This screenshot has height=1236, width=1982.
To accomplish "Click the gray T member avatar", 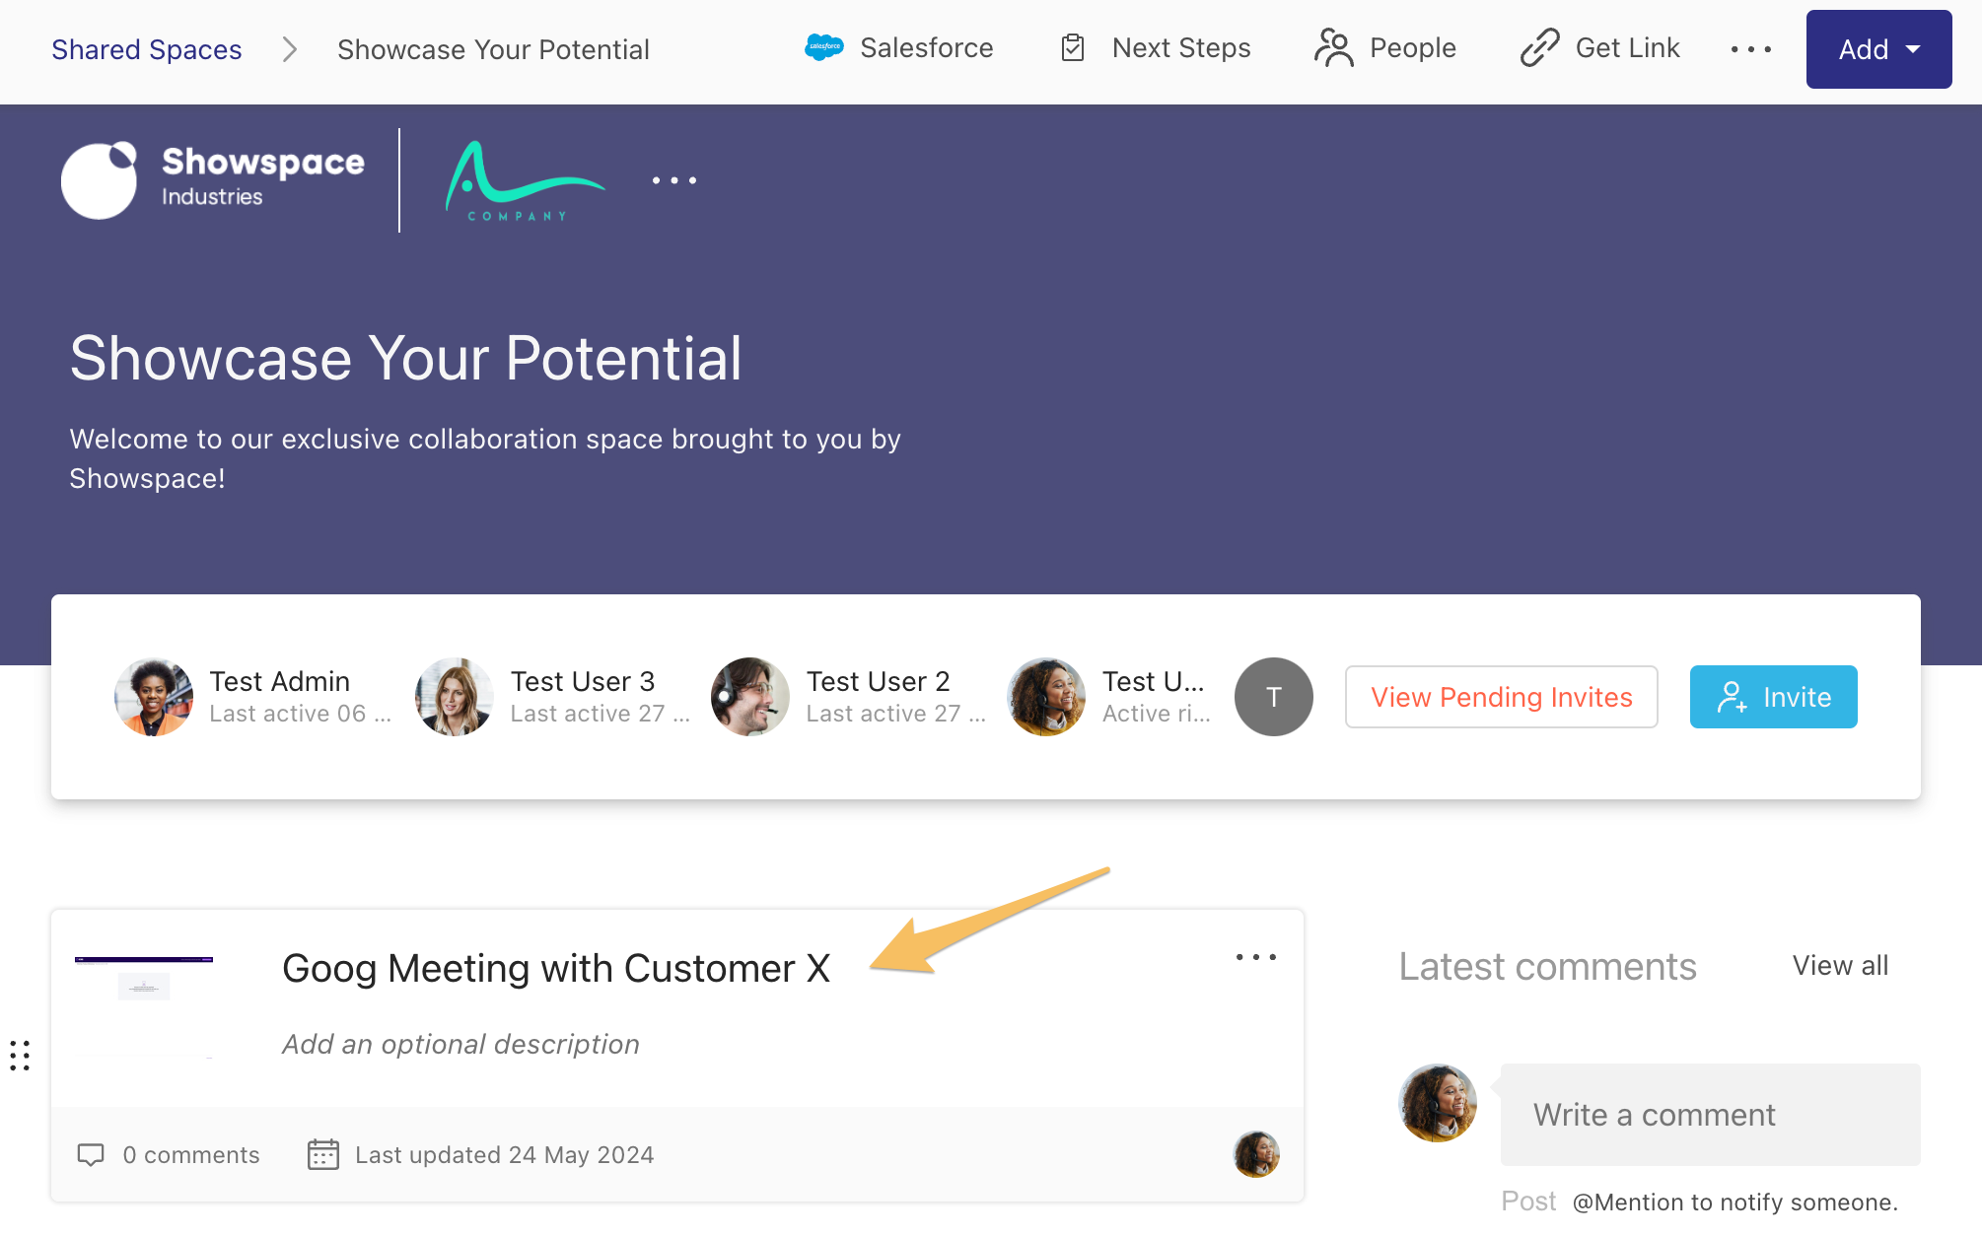I will 1273,697.
